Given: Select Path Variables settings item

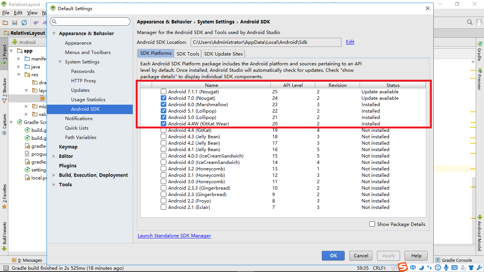Looking at the screenshot, I should (x=81, y=137).
